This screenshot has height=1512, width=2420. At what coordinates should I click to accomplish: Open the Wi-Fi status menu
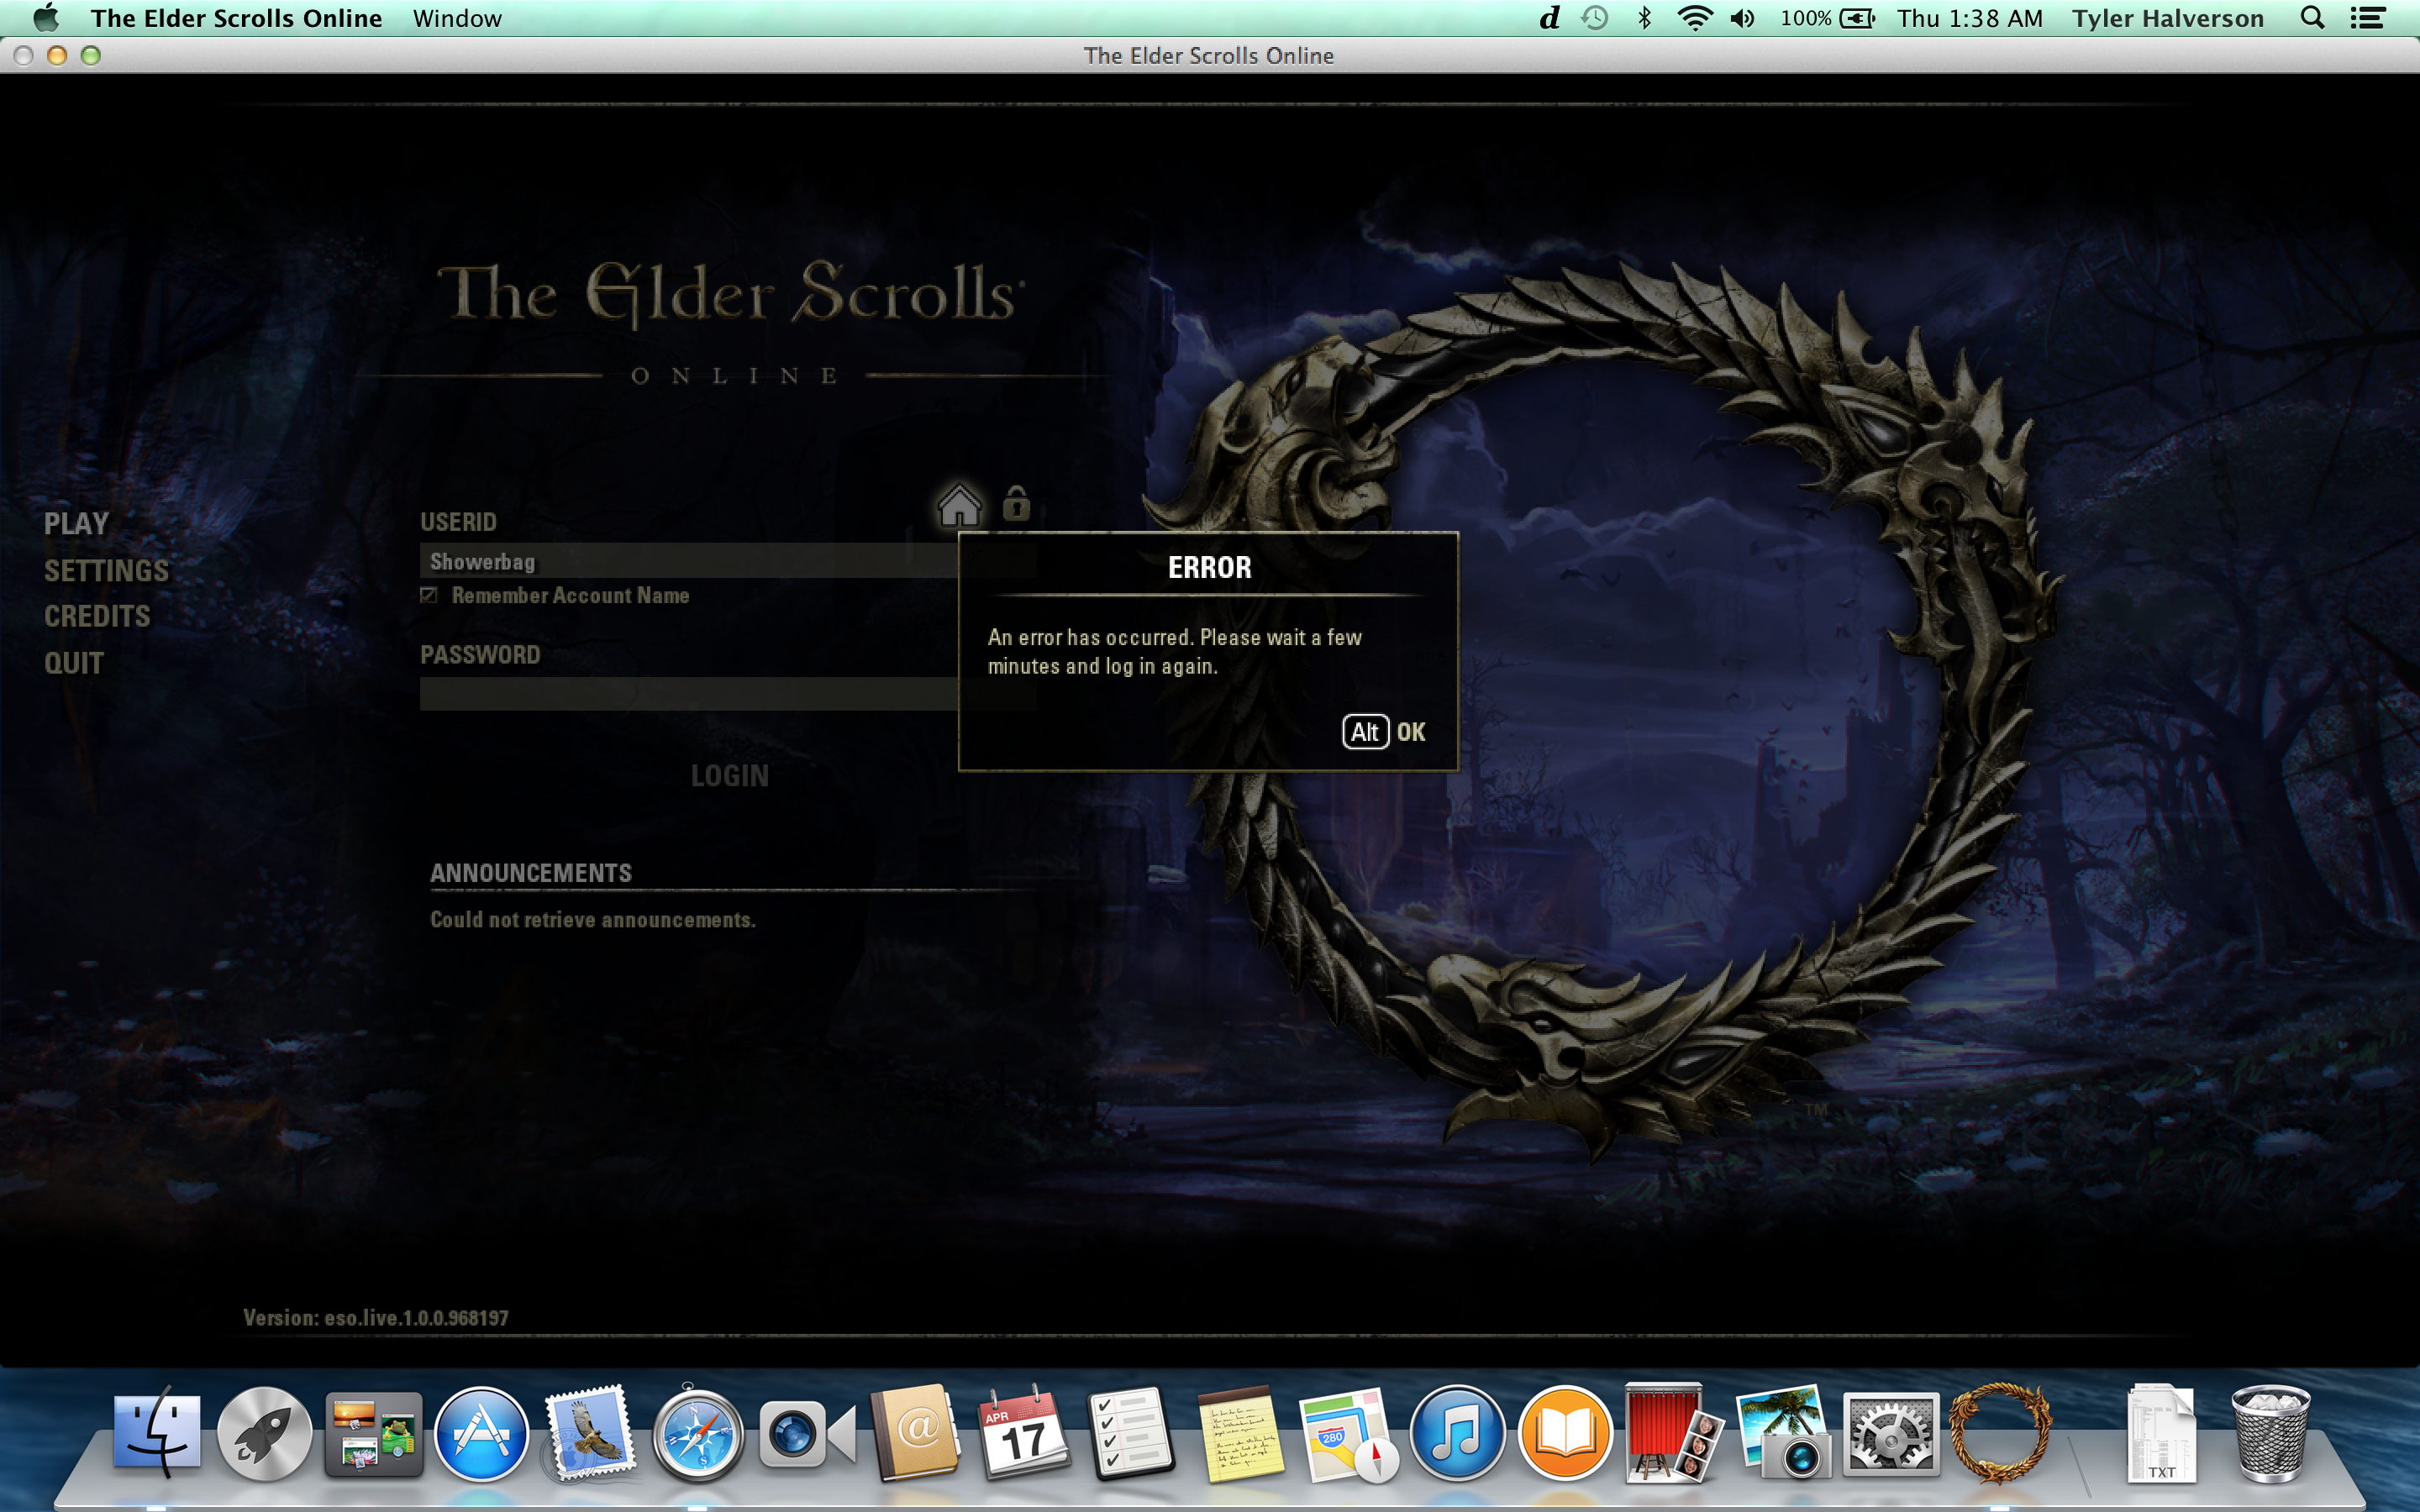pos(1694,18)
